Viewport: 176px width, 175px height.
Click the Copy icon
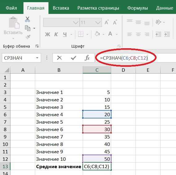click(x=27, y=28)
